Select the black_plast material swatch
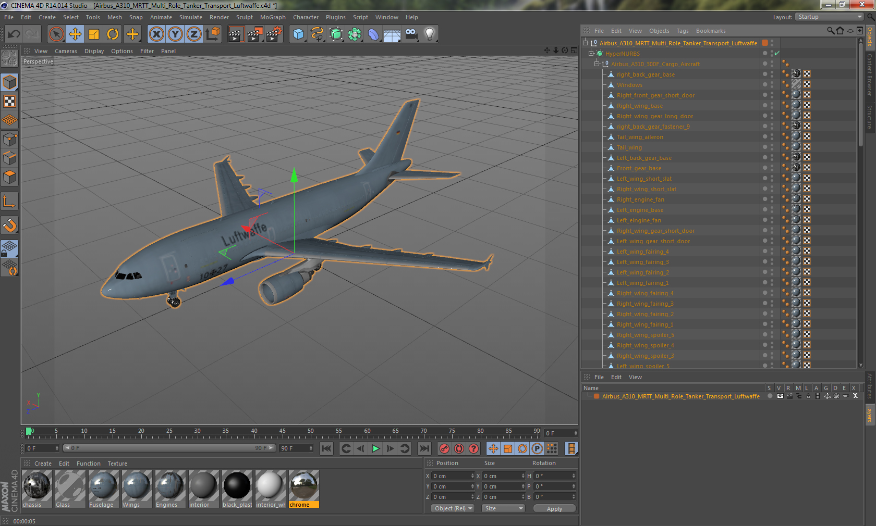 pyautogui.click(x=237, y=489)
